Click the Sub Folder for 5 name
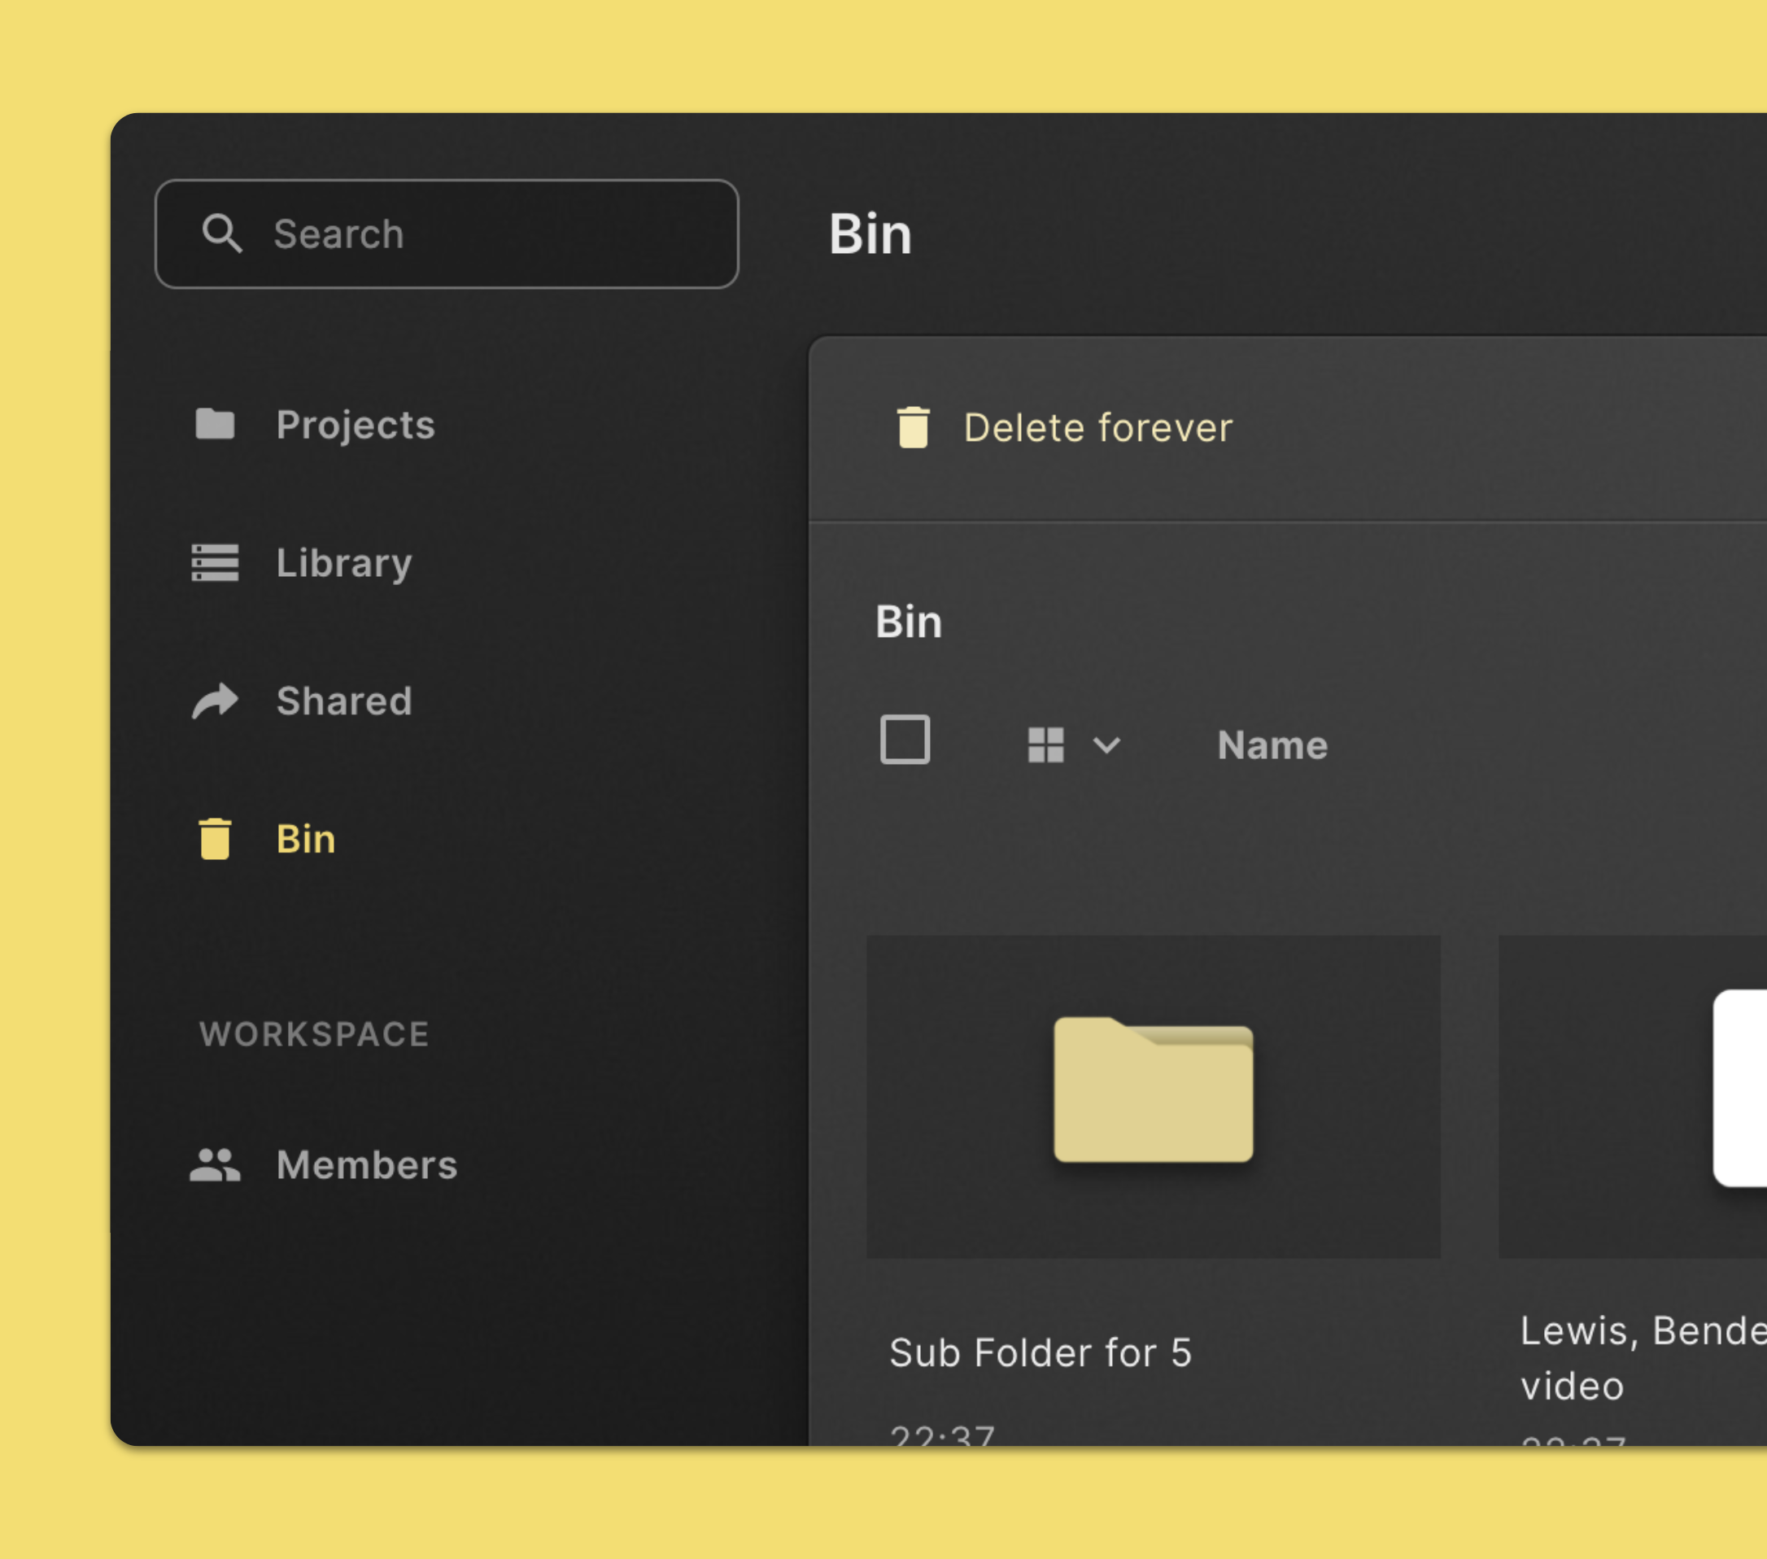This screenshot has height=1559, width=1767. (1041, 1352)
